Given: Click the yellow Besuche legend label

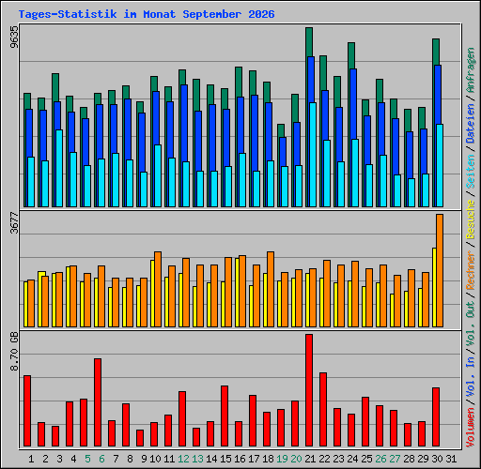Looking at the screenshot, I should (x=471, y=219).
